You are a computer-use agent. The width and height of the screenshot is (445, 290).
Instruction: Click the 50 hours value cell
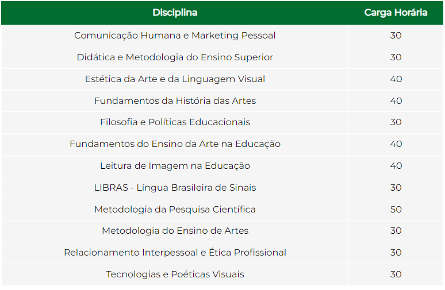click(396, 210)
